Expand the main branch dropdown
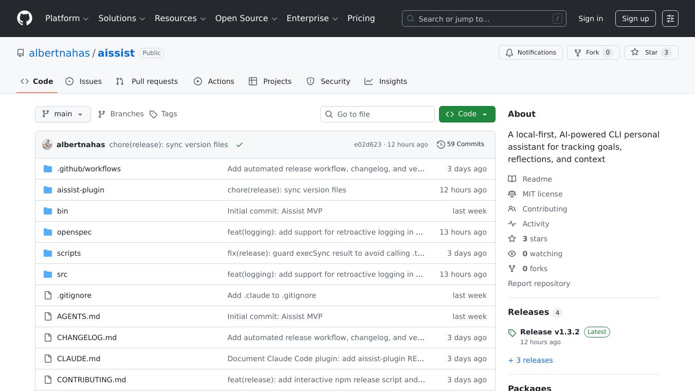 (x=63, y=114)
